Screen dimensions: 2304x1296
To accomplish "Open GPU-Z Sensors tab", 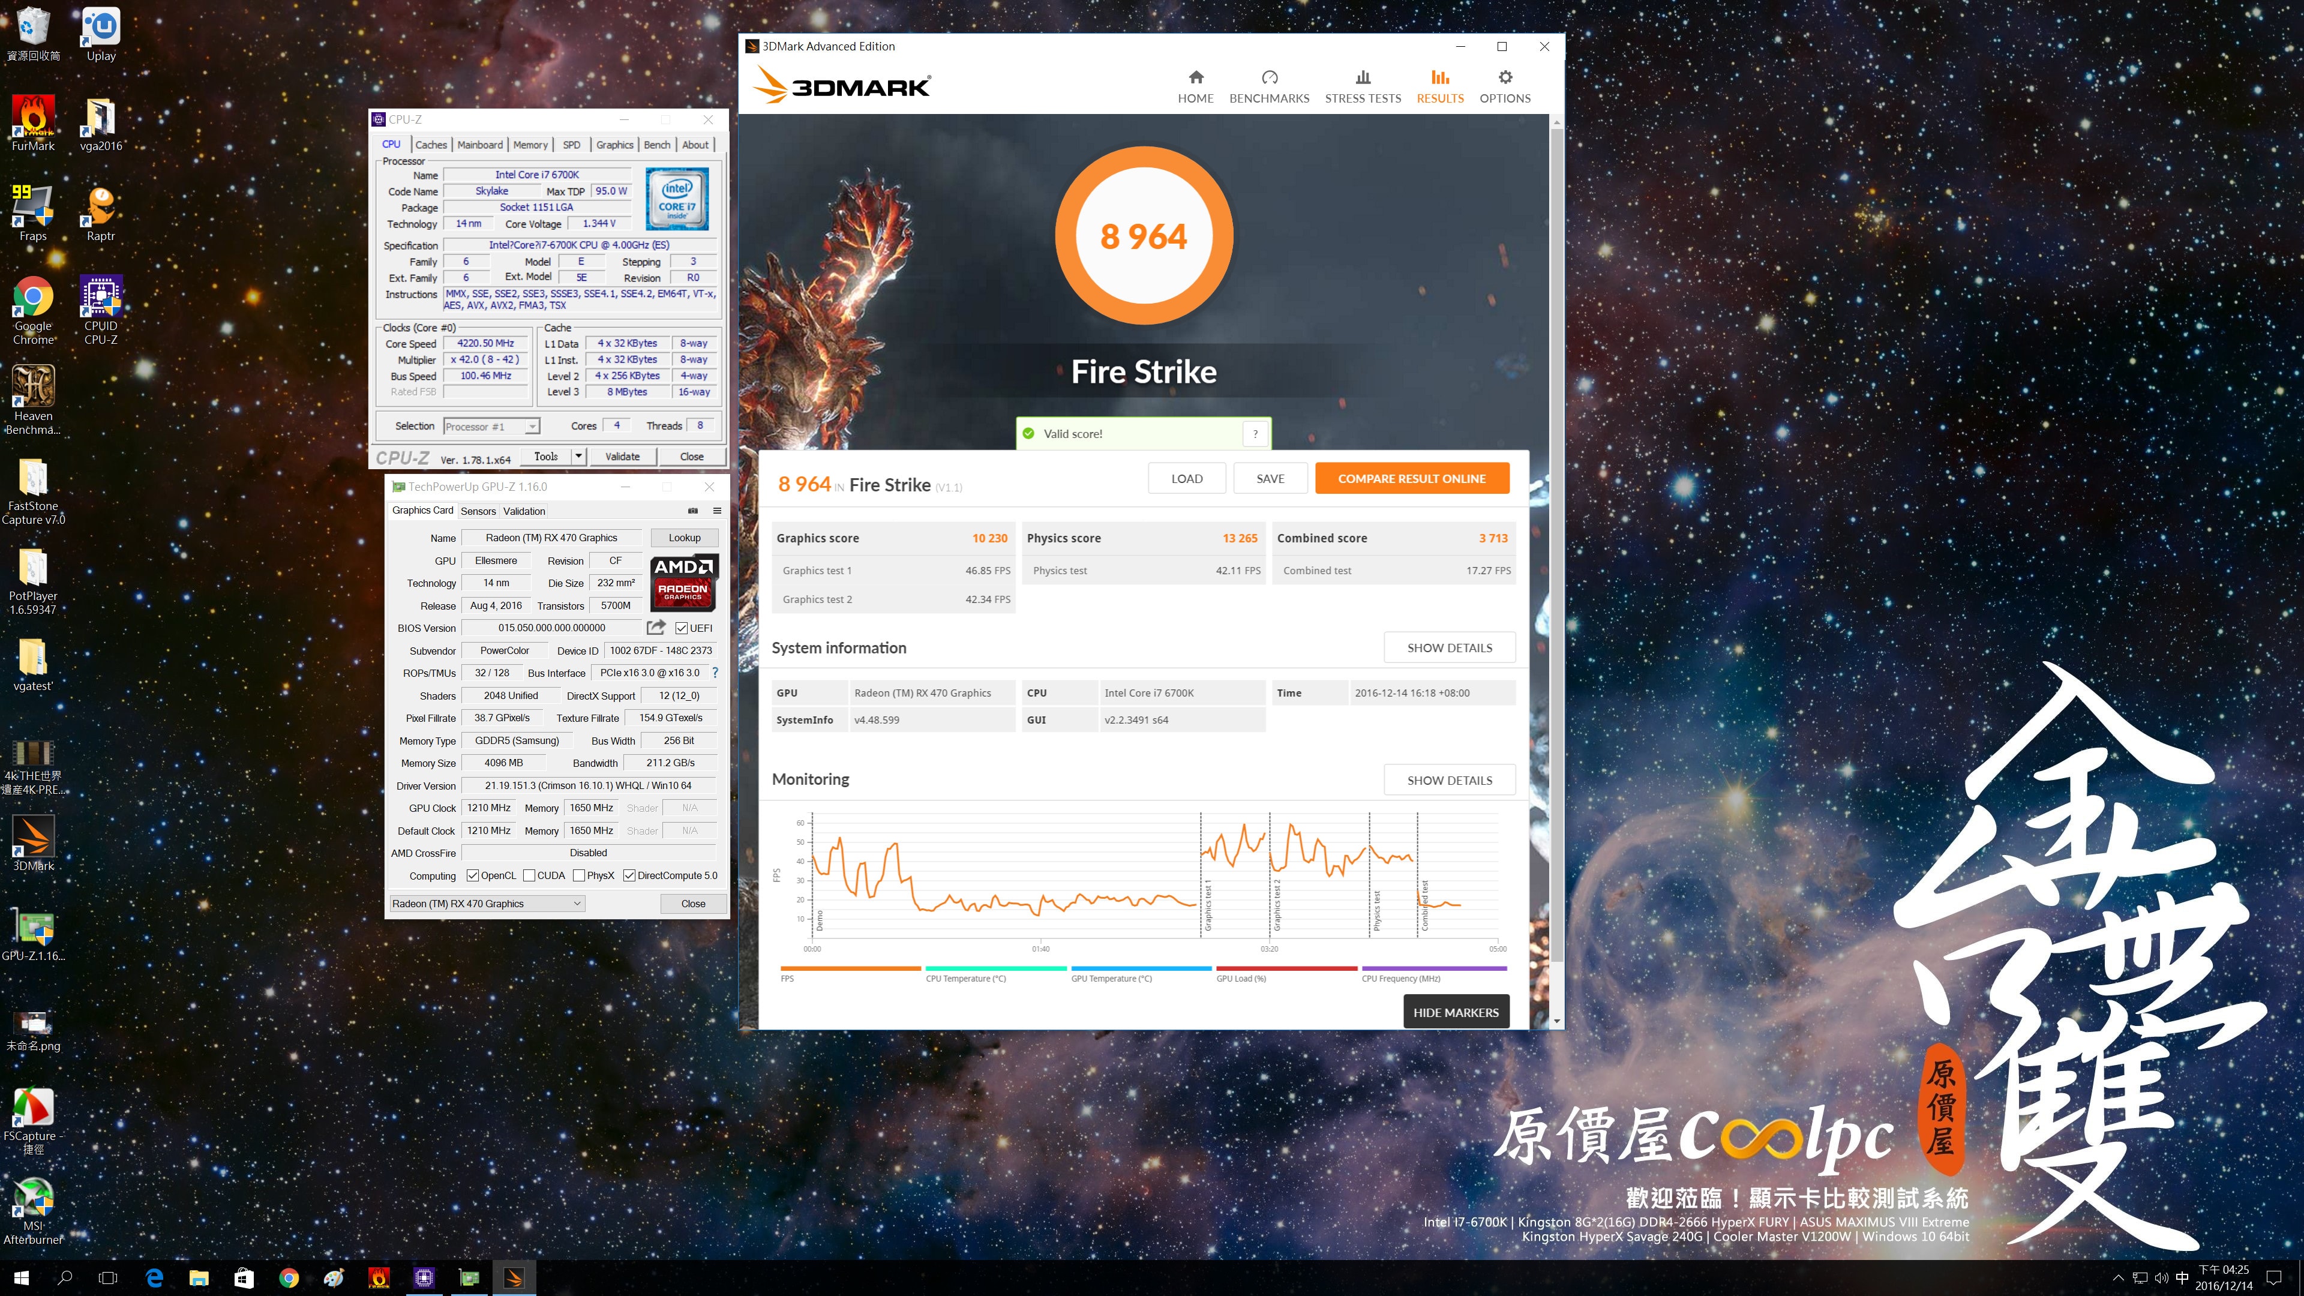I will [478, 511].
